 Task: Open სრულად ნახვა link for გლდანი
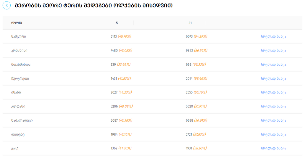273,107
